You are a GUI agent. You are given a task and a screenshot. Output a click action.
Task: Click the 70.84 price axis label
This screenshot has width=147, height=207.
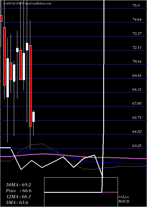(137, 62)
